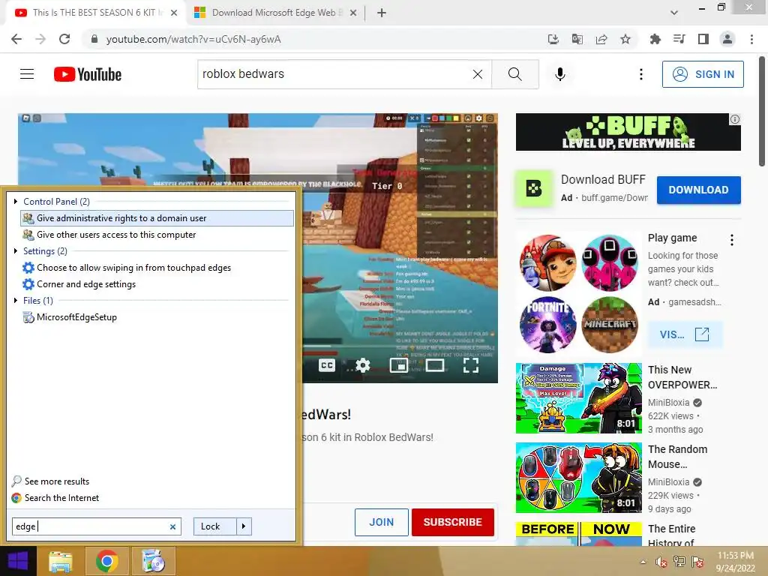Enter full screen on the video
Image resolution: width=768 pixels, height=576 pixels.
click(471, 365)
